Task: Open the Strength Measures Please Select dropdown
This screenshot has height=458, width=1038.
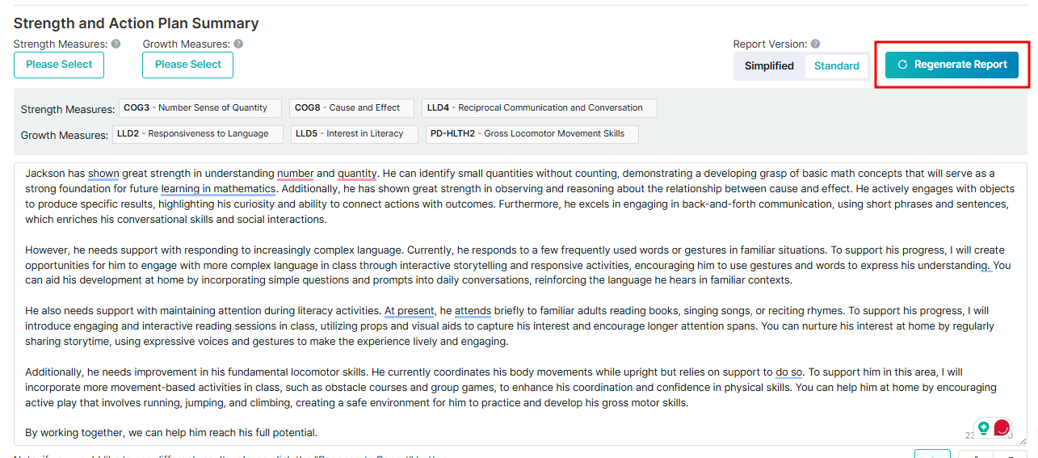Action: (x=59, y=65)
